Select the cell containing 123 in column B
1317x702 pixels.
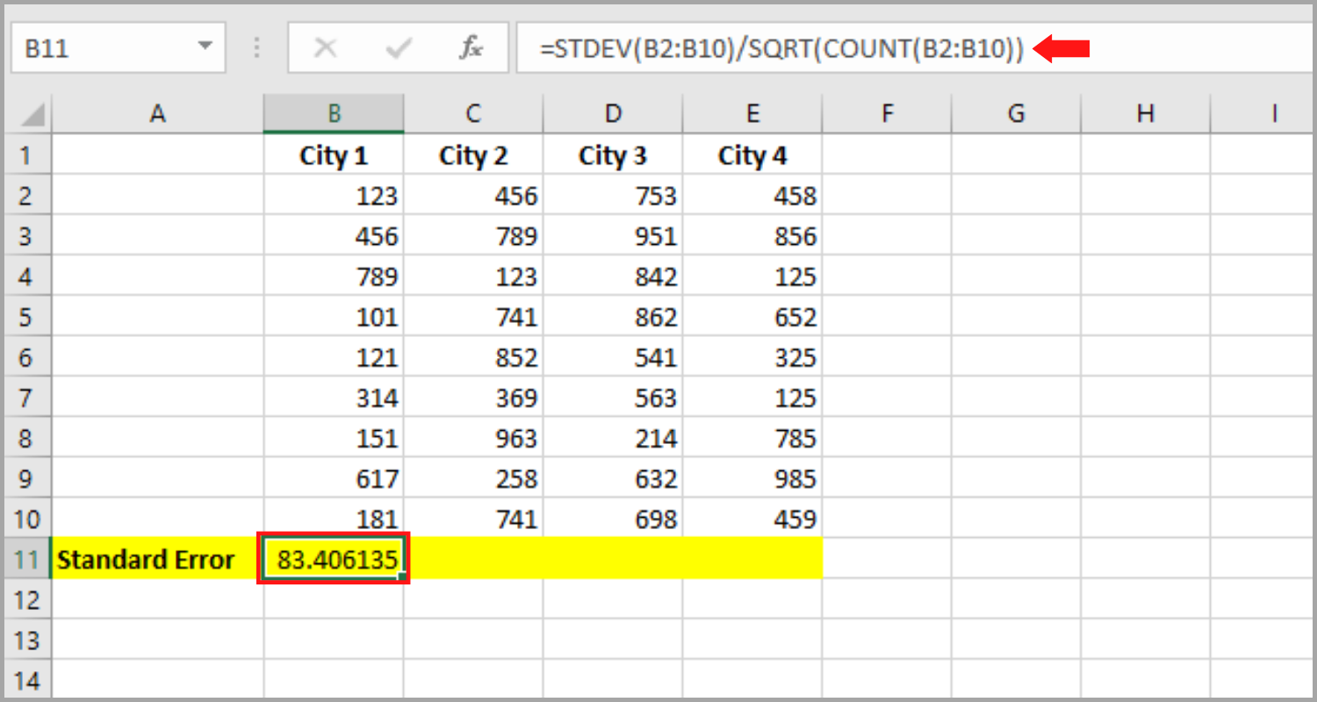click(x=334, y=196)
